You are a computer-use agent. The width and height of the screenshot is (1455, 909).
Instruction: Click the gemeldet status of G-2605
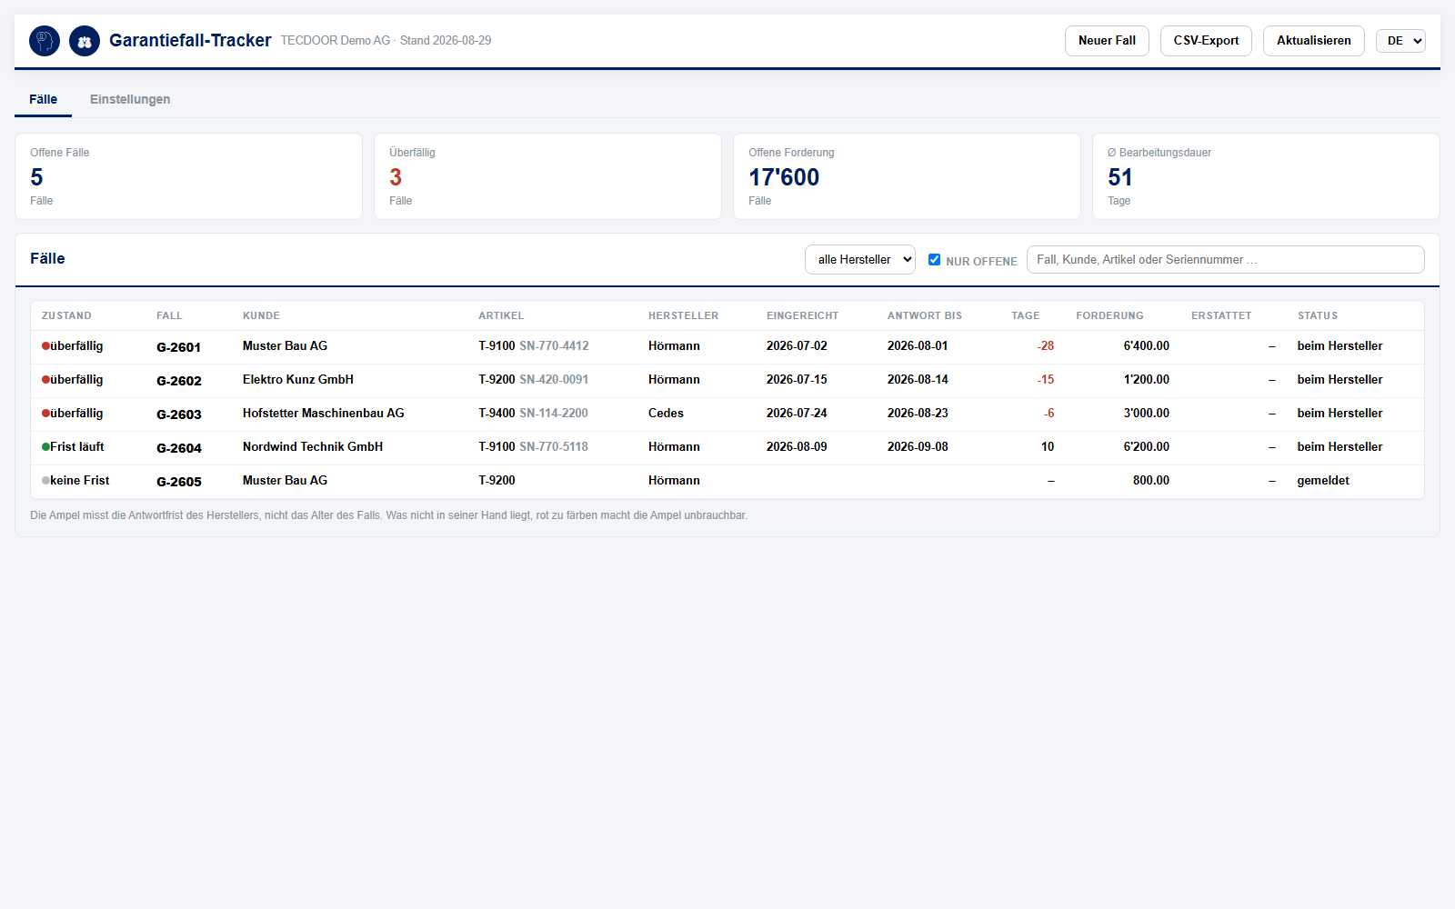point(1323,481)
